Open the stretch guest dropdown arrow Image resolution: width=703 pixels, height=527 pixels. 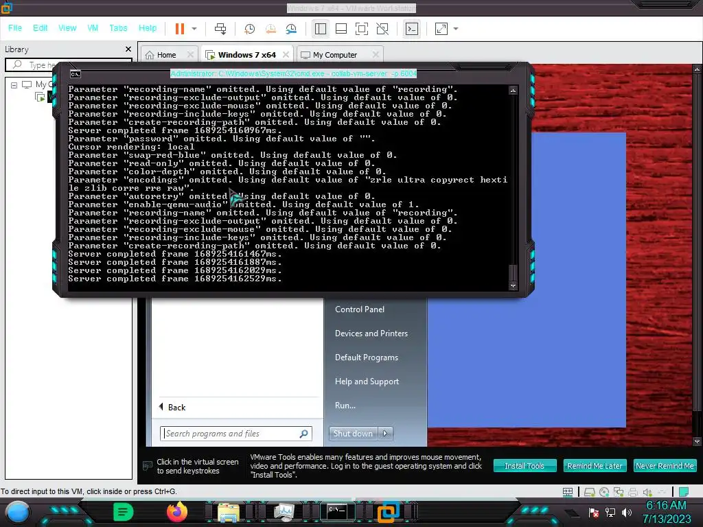456,29
